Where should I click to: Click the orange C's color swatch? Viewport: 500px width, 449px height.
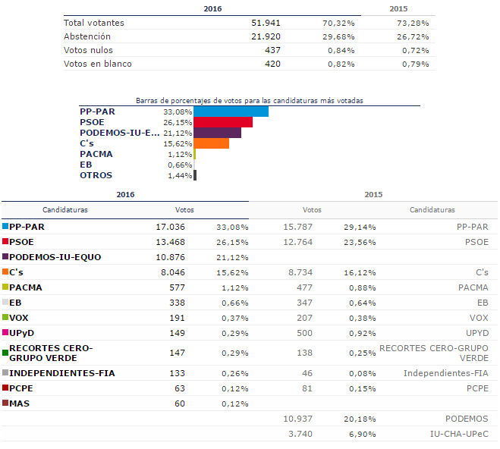click(x=5, y=272)
